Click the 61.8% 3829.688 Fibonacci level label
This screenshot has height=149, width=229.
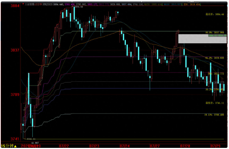pyautogui.click(x=215, y=58)
